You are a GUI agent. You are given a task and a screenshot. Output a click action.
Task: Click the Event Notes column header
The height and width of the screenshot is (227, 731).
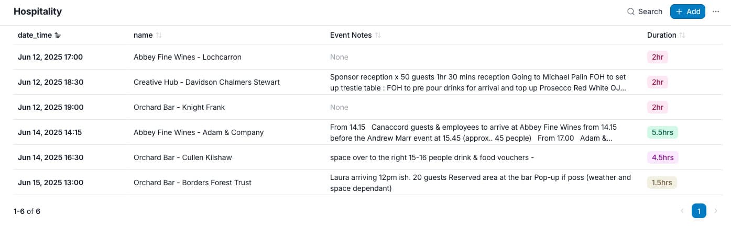click(351, 35)
